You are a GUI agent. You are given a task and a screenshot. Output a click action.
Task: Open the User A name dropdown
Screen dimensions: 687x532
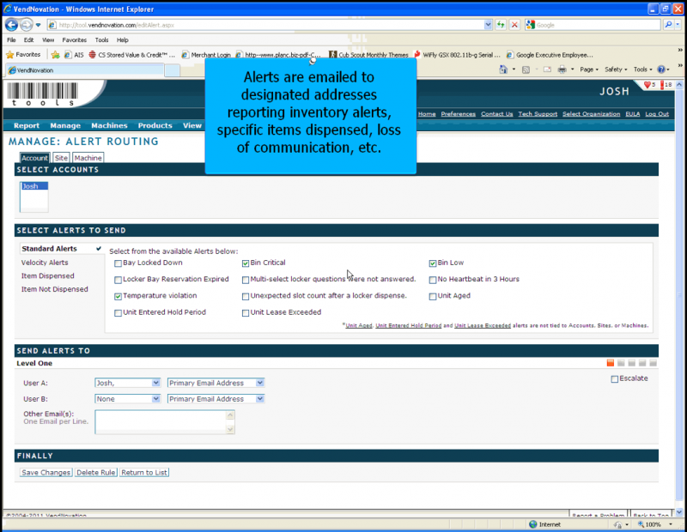[x=127, y=383]
